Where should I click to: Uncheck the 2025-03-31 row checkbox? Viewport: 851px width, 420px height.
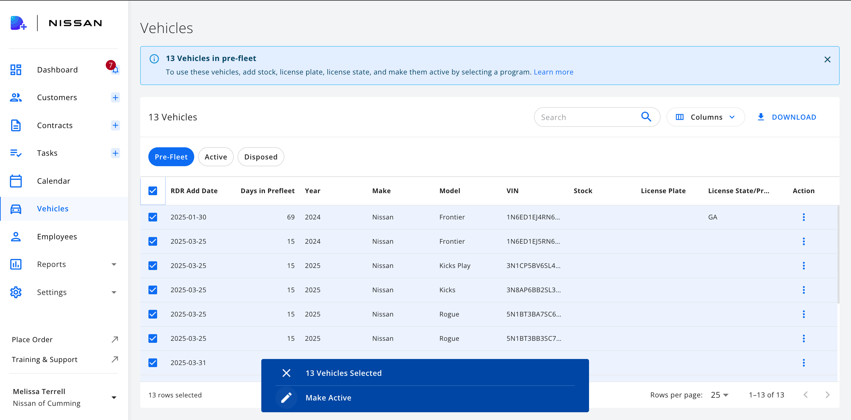[x=153, y=363]
